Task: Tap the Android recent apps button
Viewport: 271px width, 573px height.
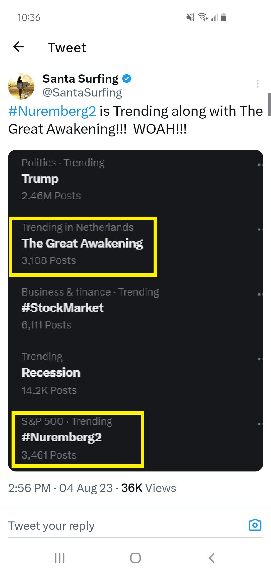Action: tap(60, 558)
